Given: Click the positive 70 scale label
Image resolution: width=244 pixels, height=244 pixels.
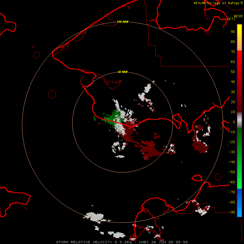Looking at the screenshot, I should pos(233,52).
